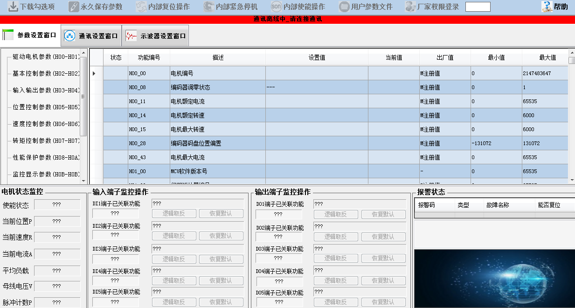Click the 用户参数文件 file icon

tap(344, 7)
